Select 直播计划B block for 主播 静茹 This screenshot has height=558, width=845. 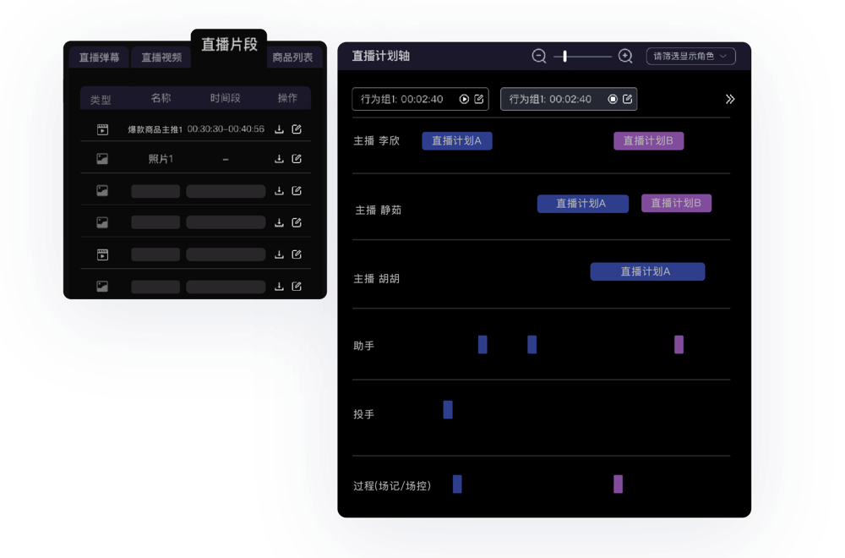pyautogui.click(x=676, y=203)
